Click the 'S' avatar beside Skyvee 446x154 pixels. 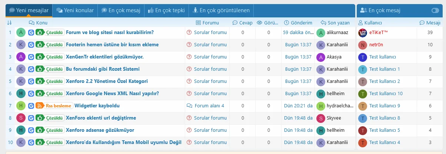tap(321, 118)
